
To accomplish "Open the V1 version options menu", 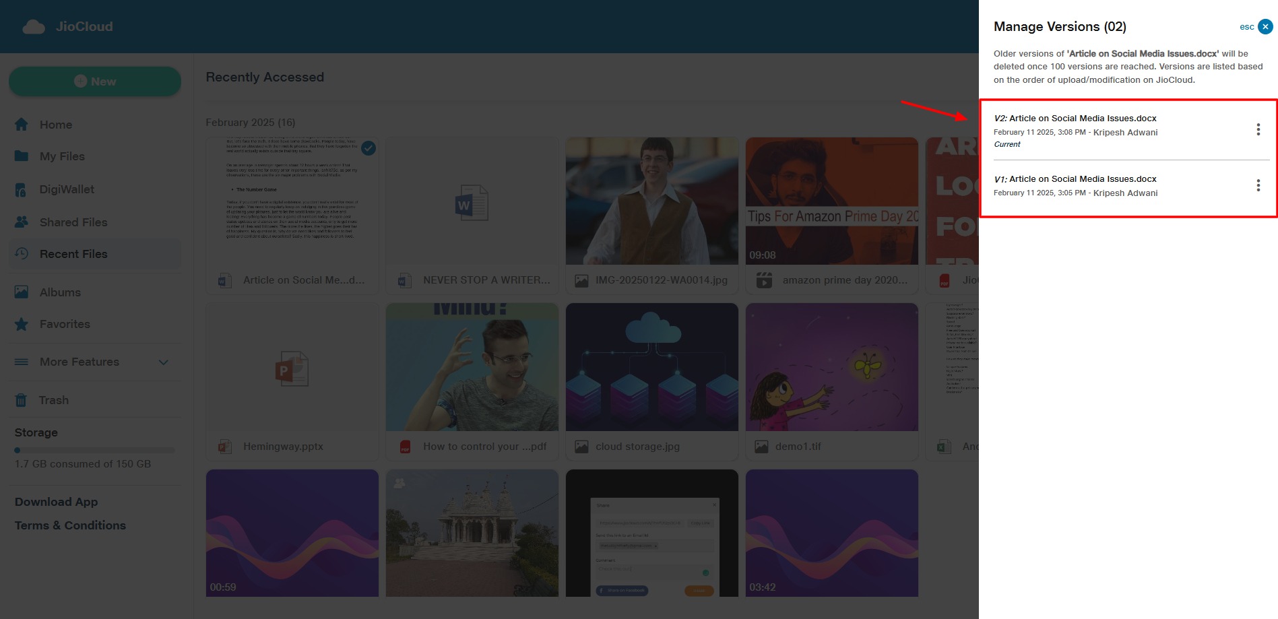I will point(1257,185).
